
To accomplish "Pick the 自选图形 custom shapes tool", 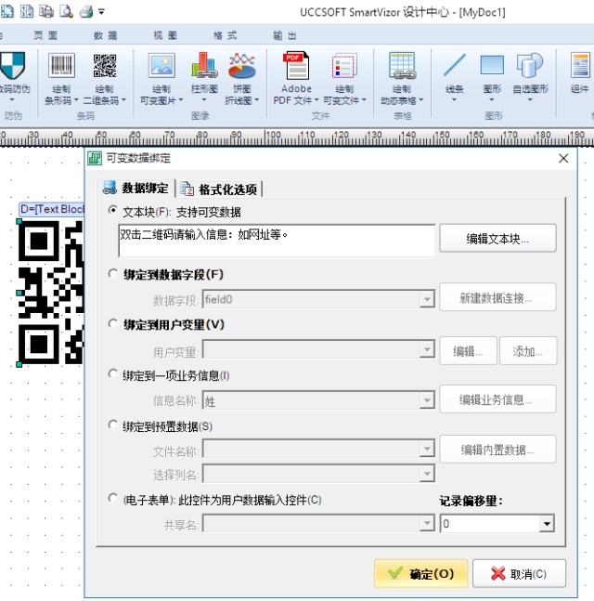I will coord(530,65).
